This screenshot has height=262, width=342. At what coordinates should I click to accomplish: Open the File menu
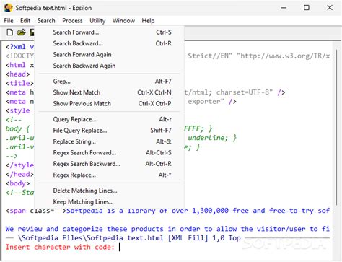[9, 21]
